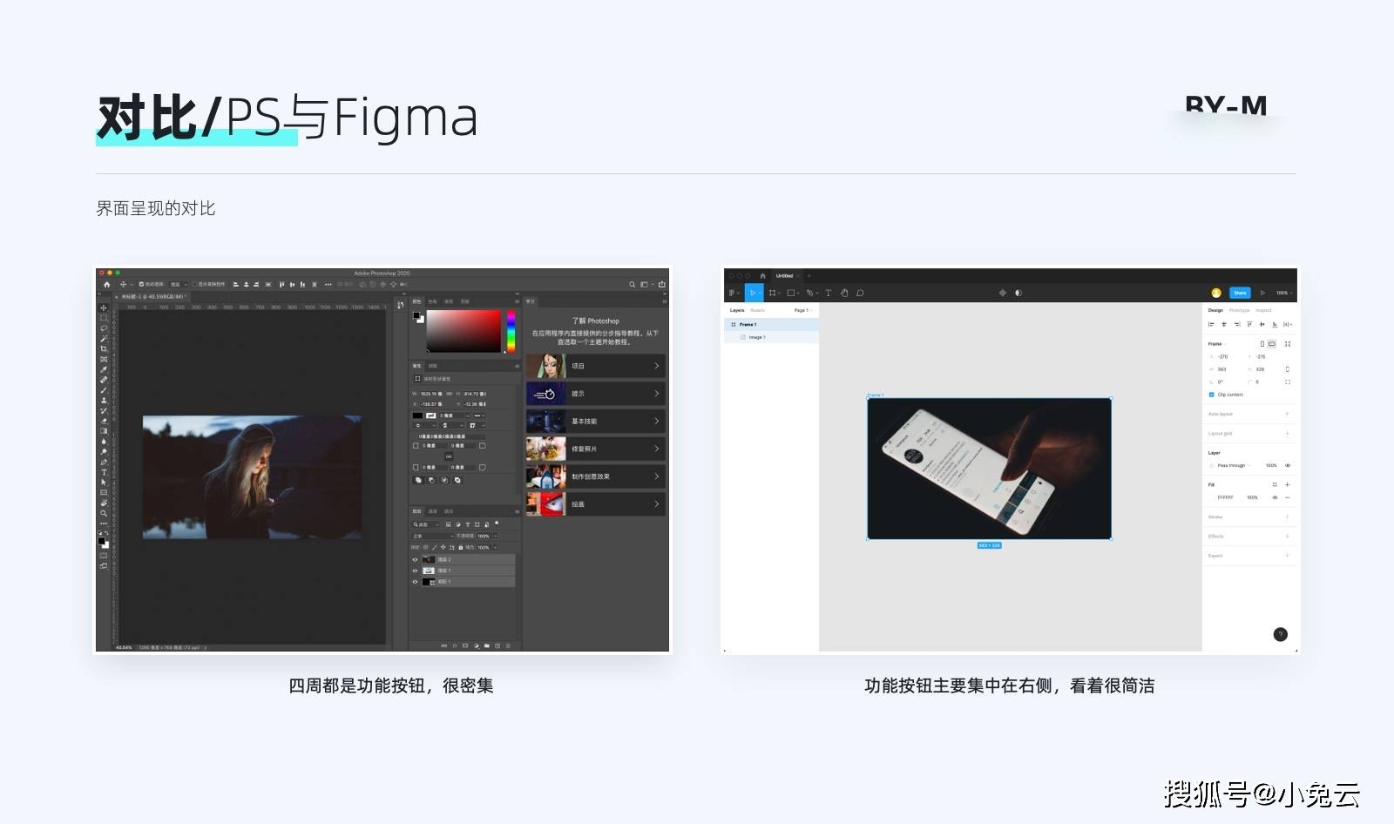The height and width of the screenshot is (824, 1394).
Task: Select the Figma Pen tool
Action: 811,293
